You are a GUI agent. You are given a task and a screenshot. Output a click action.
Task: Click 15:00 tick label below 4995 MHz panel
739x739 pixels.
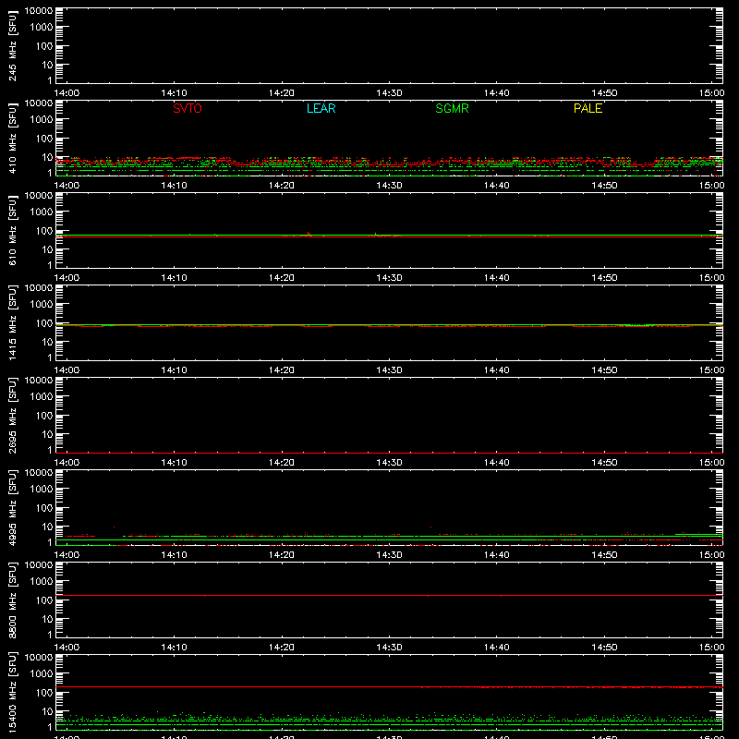click(x=711, y=555)
